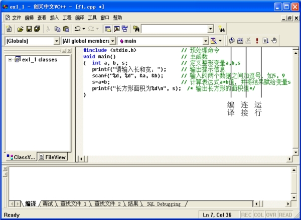Click the Go debug icon
The image size is (301, 220).
[x=266, y=41]
